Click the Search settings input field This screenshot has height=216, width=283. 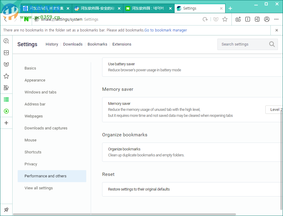[247, 44]
